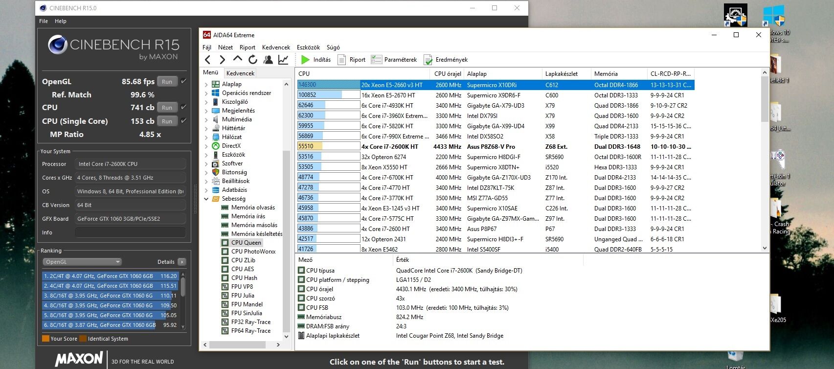Click the Info field in Cinebench

pyautogui.click(x=130, y=232)
